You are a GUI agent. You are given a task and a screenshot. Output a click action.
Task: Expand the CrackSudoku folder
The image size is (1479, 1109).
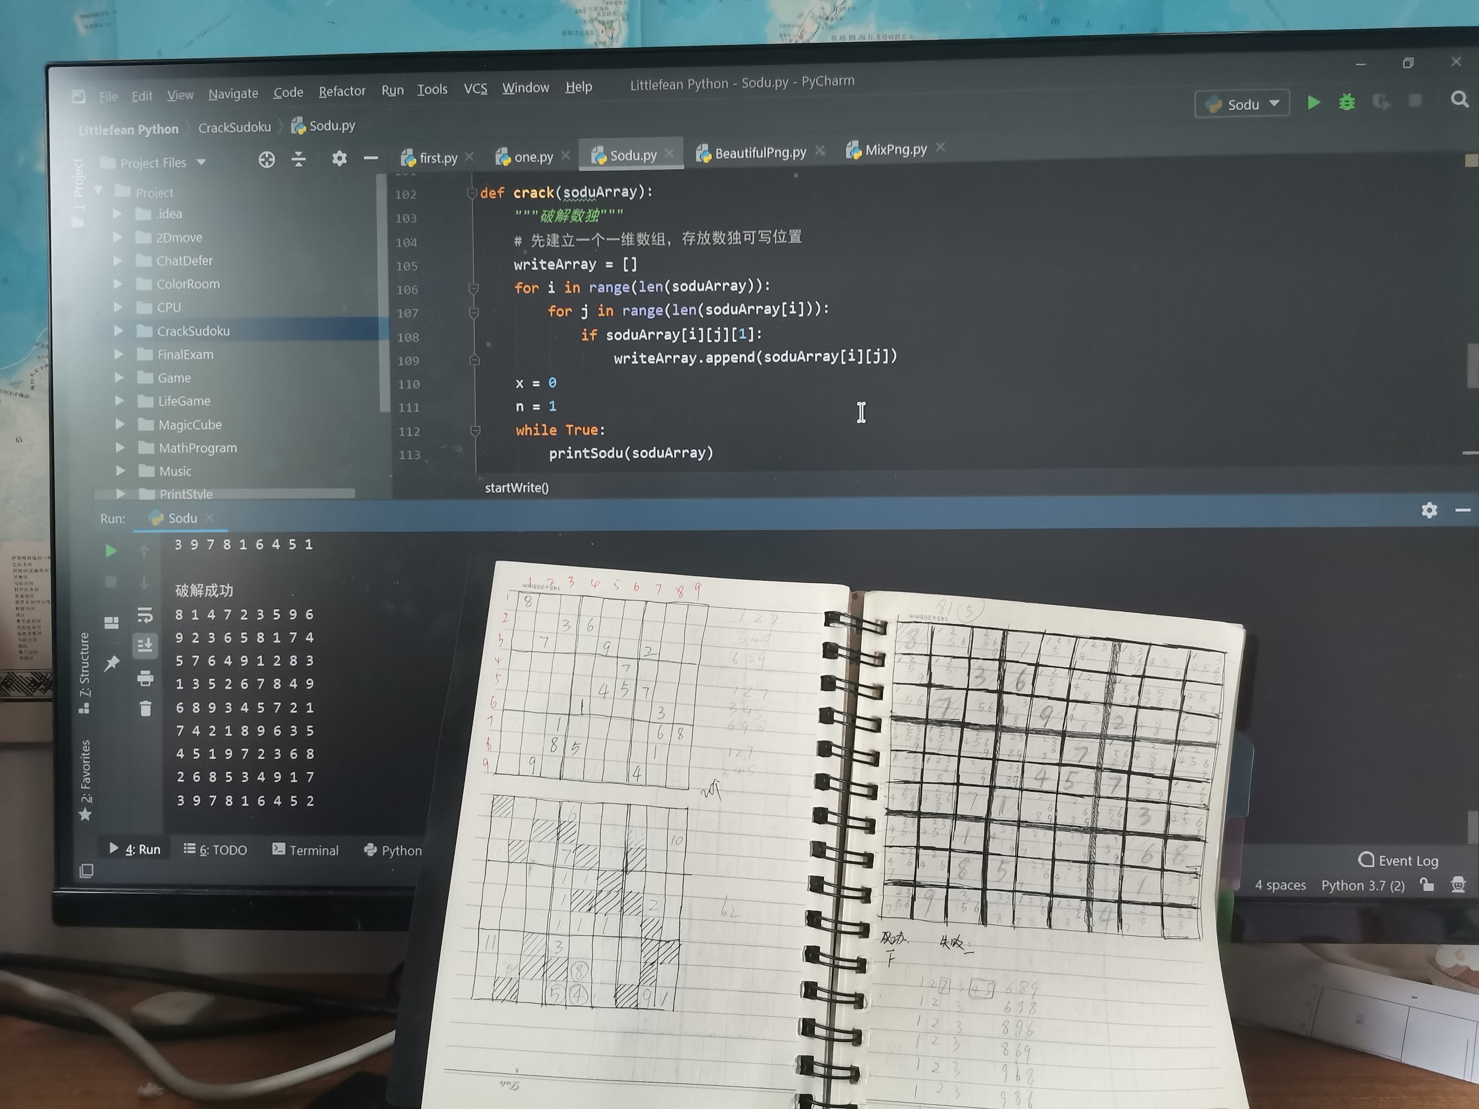click(119, 331)
